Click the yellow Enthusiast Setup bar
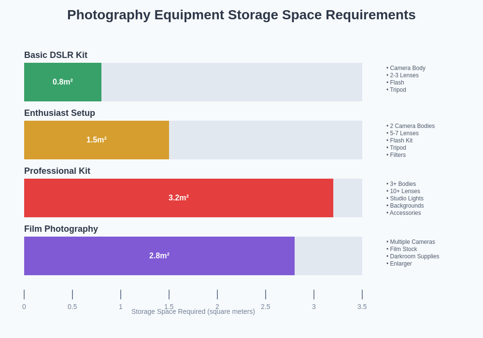The image size is (483, 338). tap(97, 140)
